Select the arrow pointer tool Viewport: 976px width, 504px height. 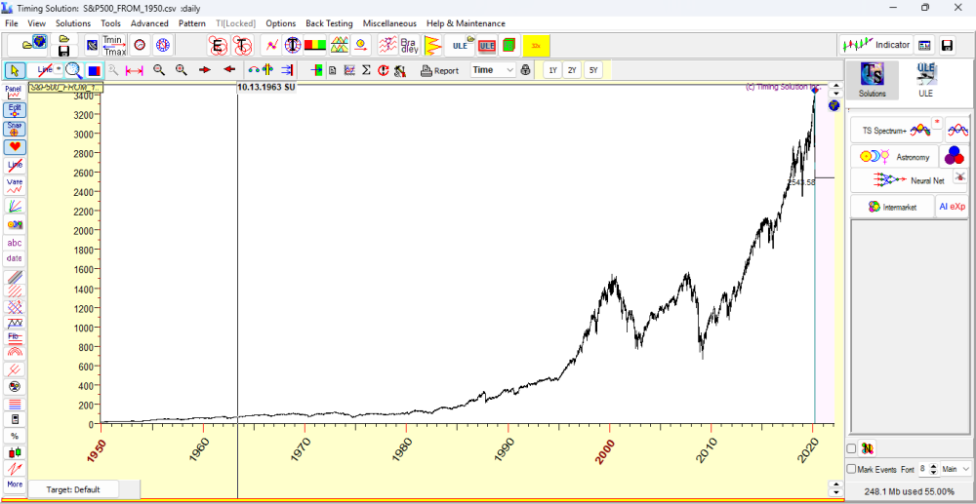(15, 70)
